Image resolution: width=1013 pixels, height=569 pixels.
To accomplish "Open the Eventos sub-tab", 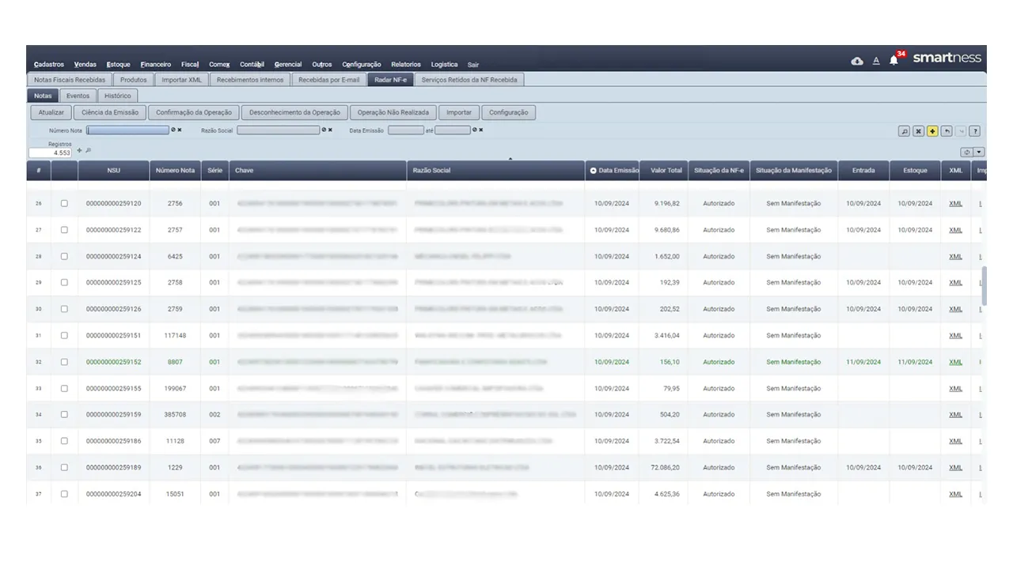I will pos(78,96).
